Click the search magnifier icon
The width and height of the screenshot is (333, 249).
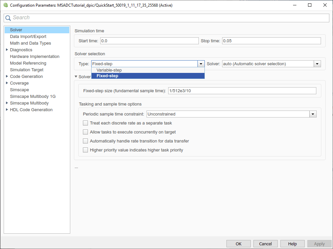point(8,18)
